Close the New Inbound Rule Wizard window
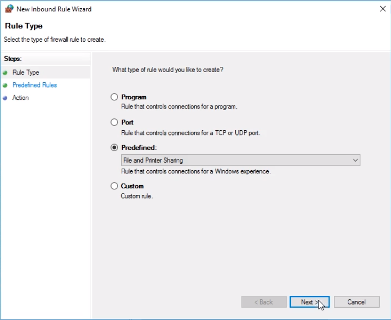 tap(383, 9)
